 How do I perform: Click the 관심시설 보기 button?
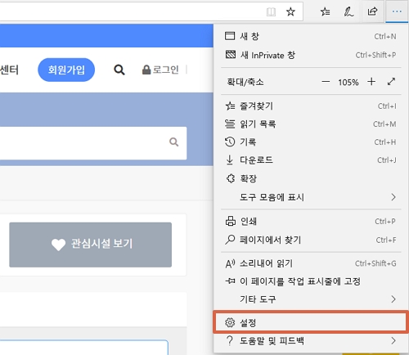tap(91, 245)
